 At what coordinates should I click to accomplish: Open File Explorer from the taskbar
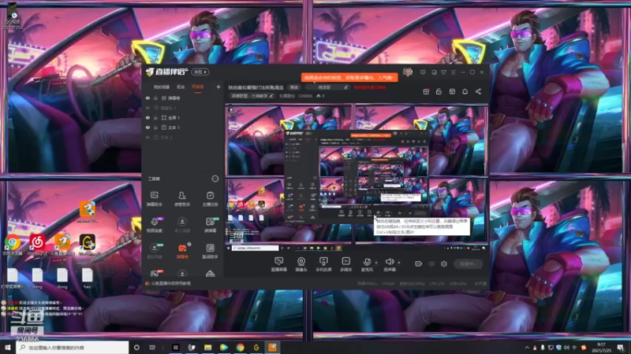[x=207, y=347]
